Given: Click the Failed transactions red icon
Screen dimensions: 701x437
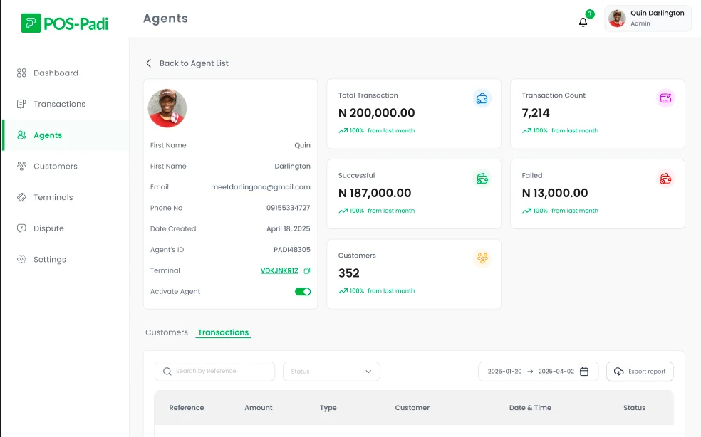Looking at the screenshot, I should [x=665, y=179].
